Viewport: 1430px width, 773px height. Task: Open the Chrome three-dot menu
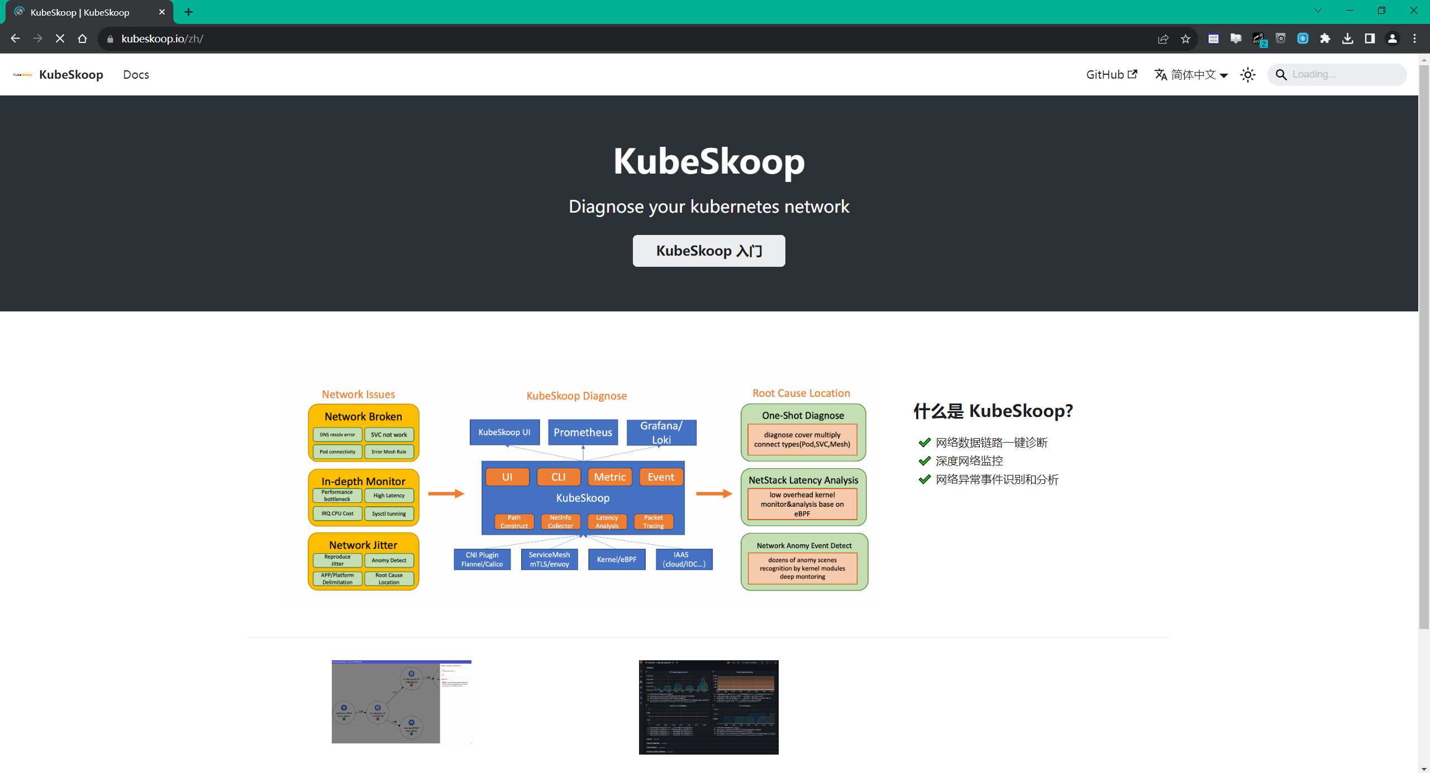(1414, 39)
